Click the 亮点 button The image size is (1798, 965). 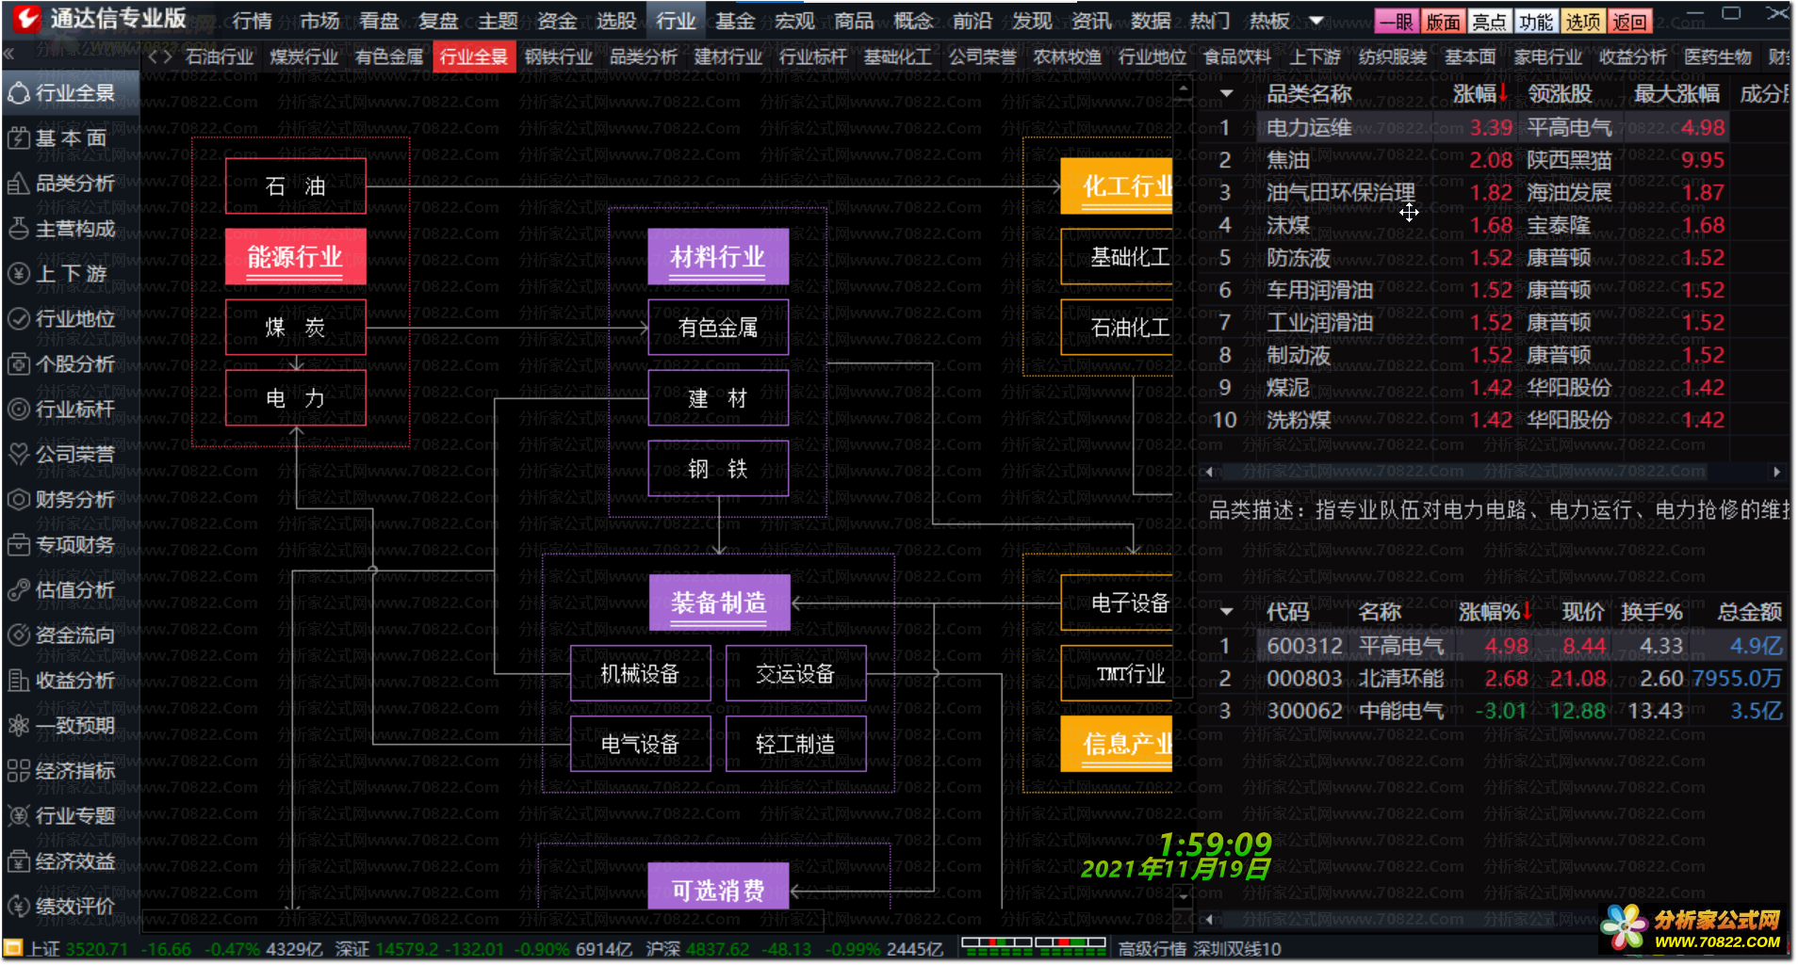[x=1489, y=22]
